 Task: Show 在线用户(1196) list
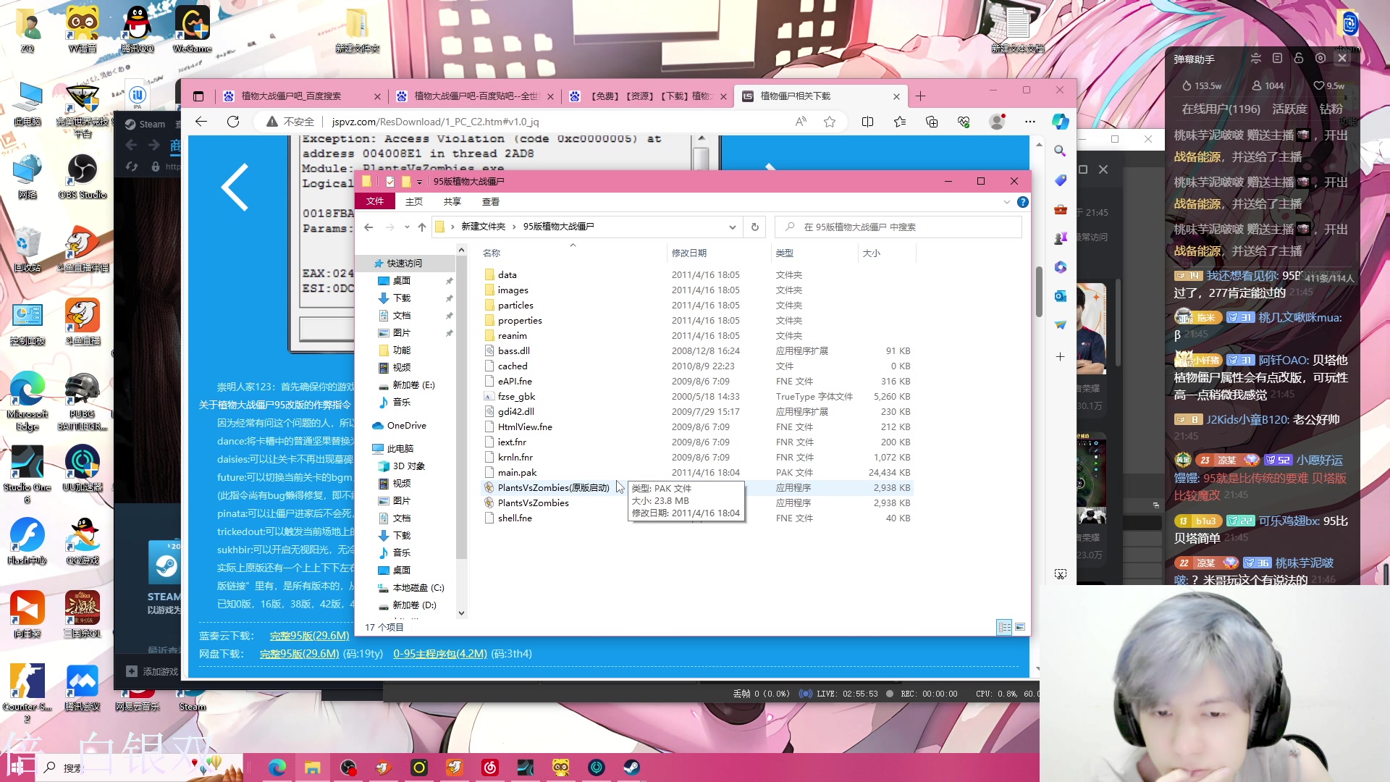click(1221, 109)
